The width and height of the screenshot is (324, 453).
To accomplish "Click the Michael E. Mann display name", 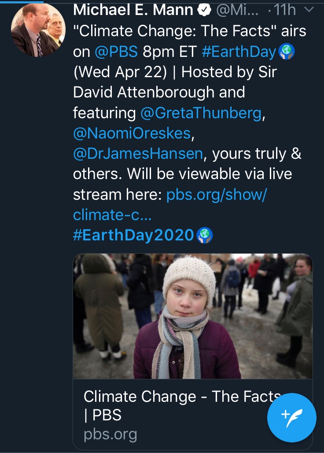I will [133, 10].
